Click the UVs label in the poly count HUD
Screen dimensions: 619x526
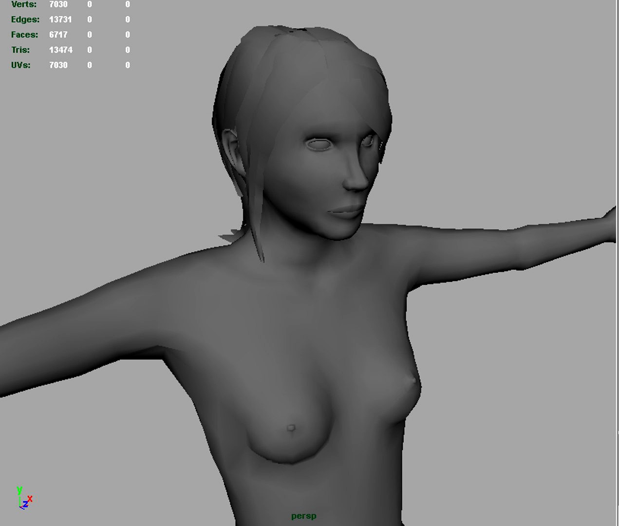tap(21, 65)
